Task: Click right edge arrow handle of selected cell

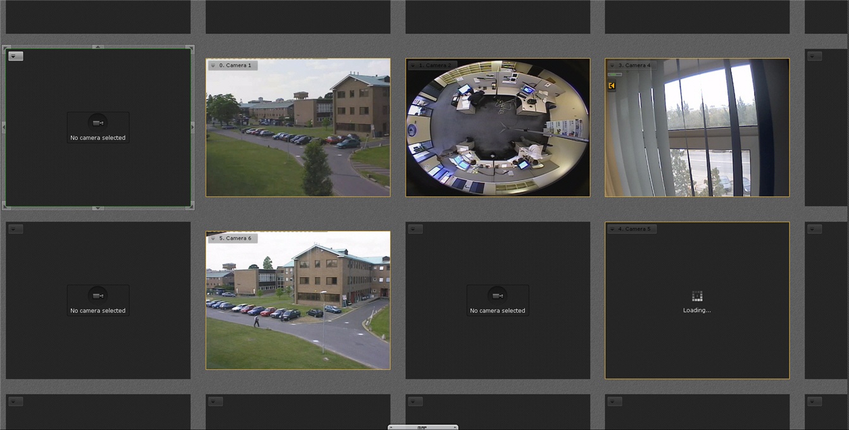Action: pos(192,127)
